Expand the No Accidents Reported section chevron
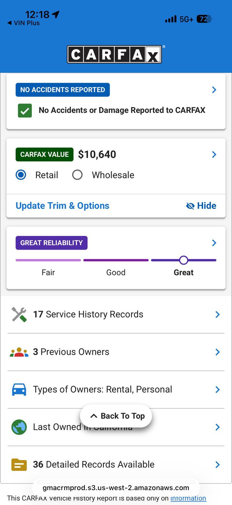 pos(214,90)
